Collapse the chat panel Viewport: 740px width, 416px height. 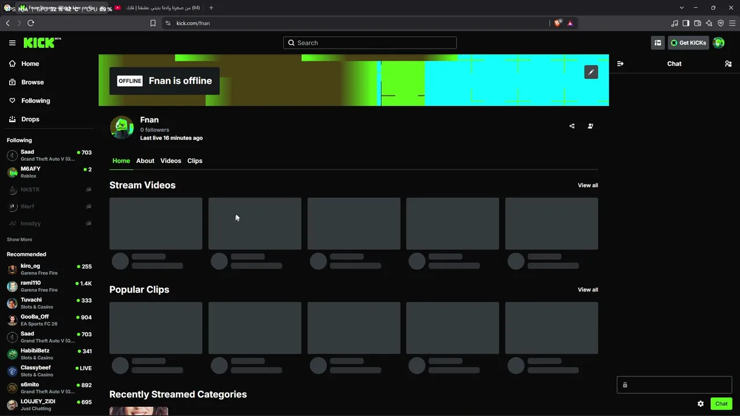tap(620, 64)
